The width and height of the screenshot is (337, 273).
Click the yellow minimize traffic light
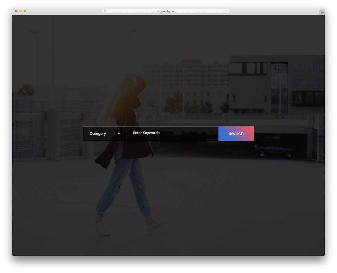pos(21,11)
